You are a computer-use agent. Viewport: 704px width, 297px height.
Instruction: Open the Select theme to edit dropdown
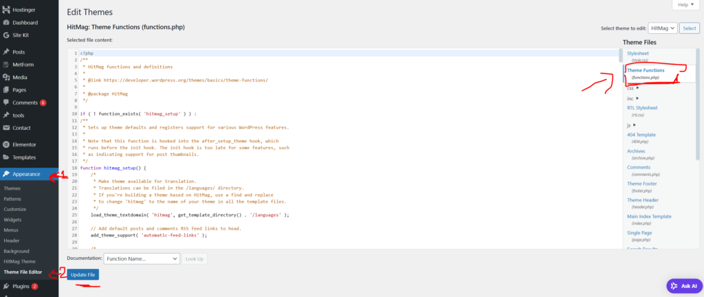click(x=663, y=28)
